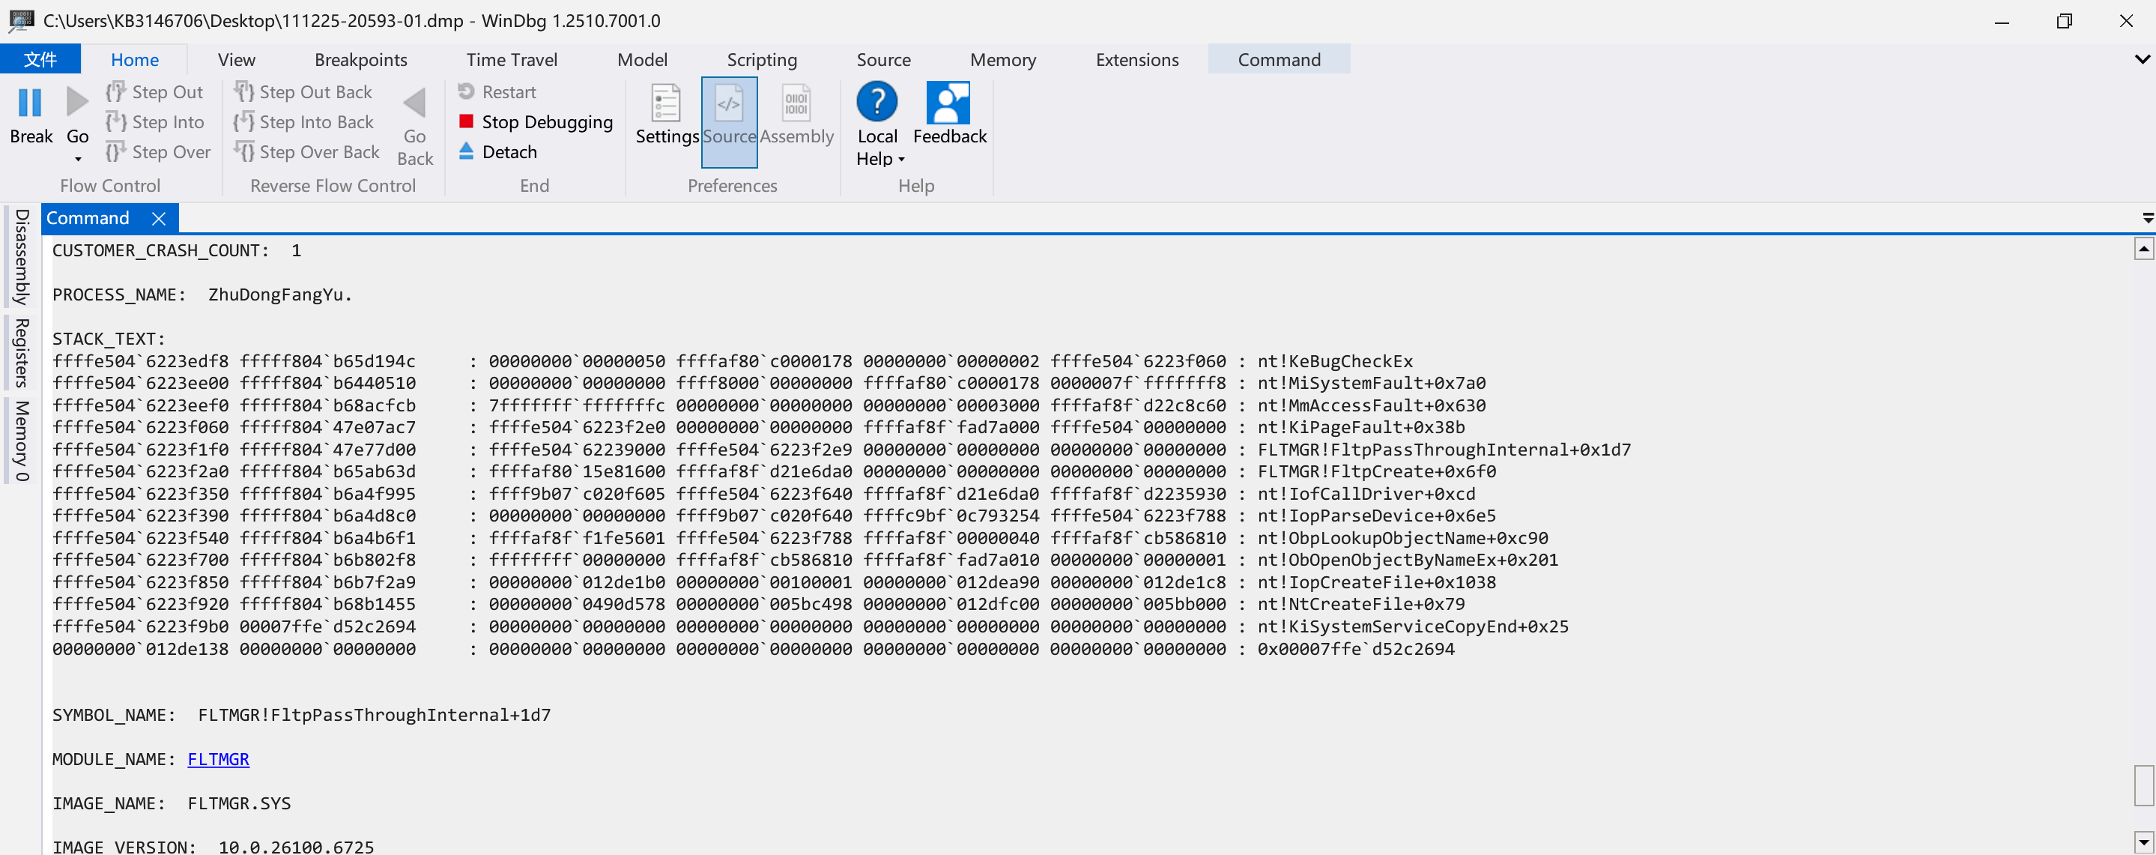
Task: Click the Break pause icon
Action: pyautogui.click(x=30, y=103)
